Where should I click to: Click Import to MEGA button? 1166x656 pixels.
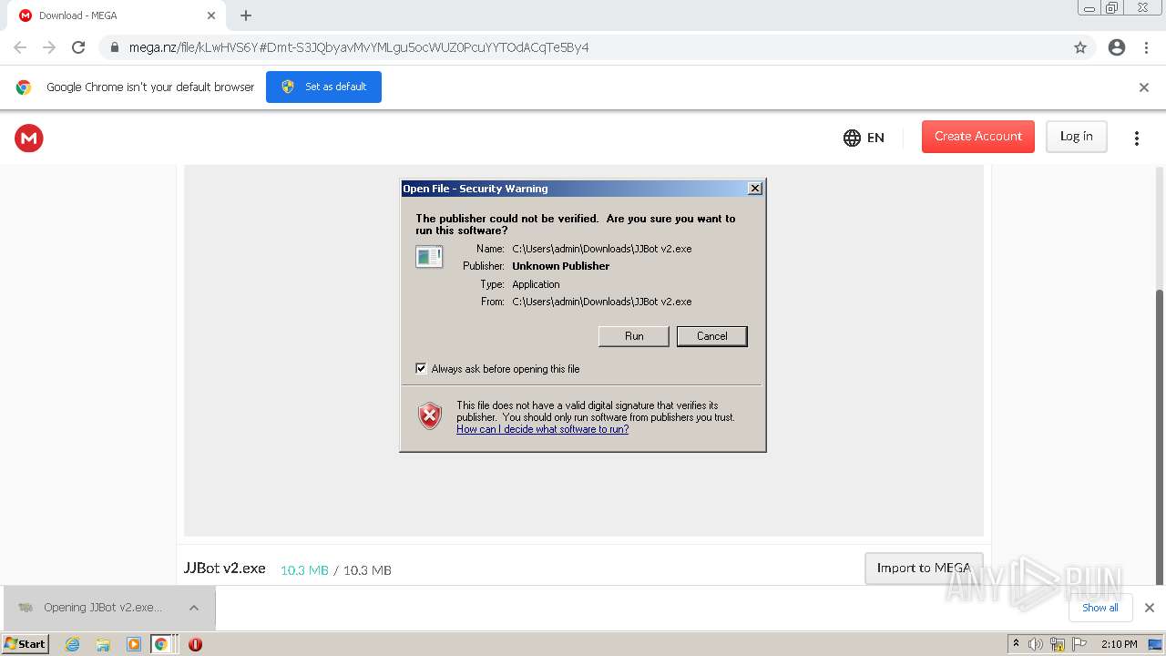pos(924,568)
